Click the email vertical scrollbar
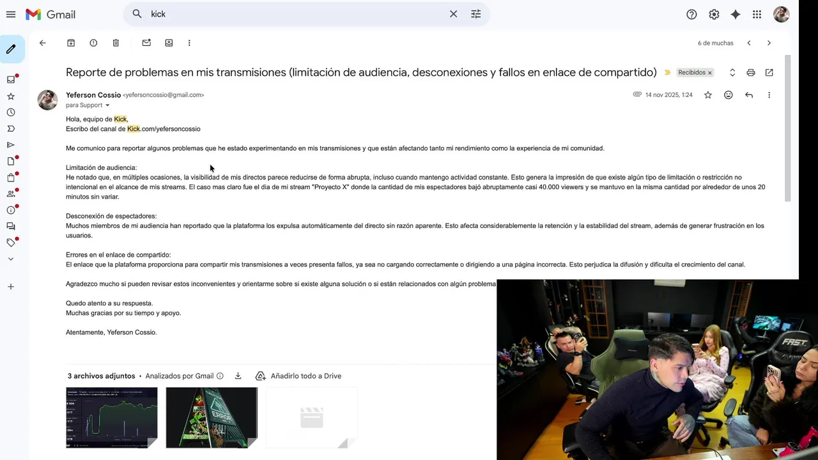This screenshot has height=460, width=818. 787,128
